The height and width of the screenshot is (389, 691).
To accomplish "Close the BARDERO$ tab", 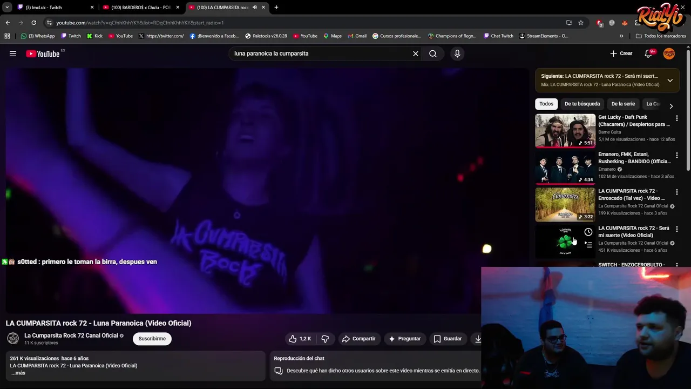I will coord(178,8).
